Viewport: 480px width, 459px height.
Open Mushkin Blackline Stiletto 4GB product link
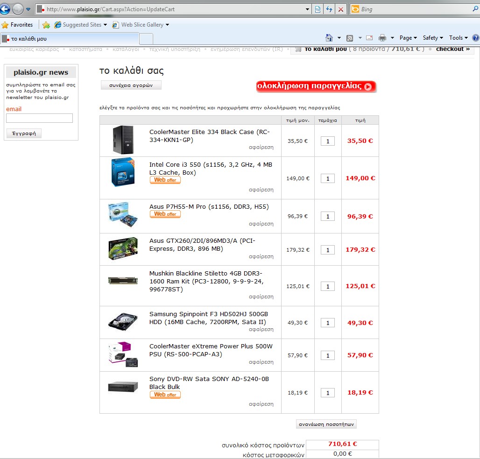[206, 282]
